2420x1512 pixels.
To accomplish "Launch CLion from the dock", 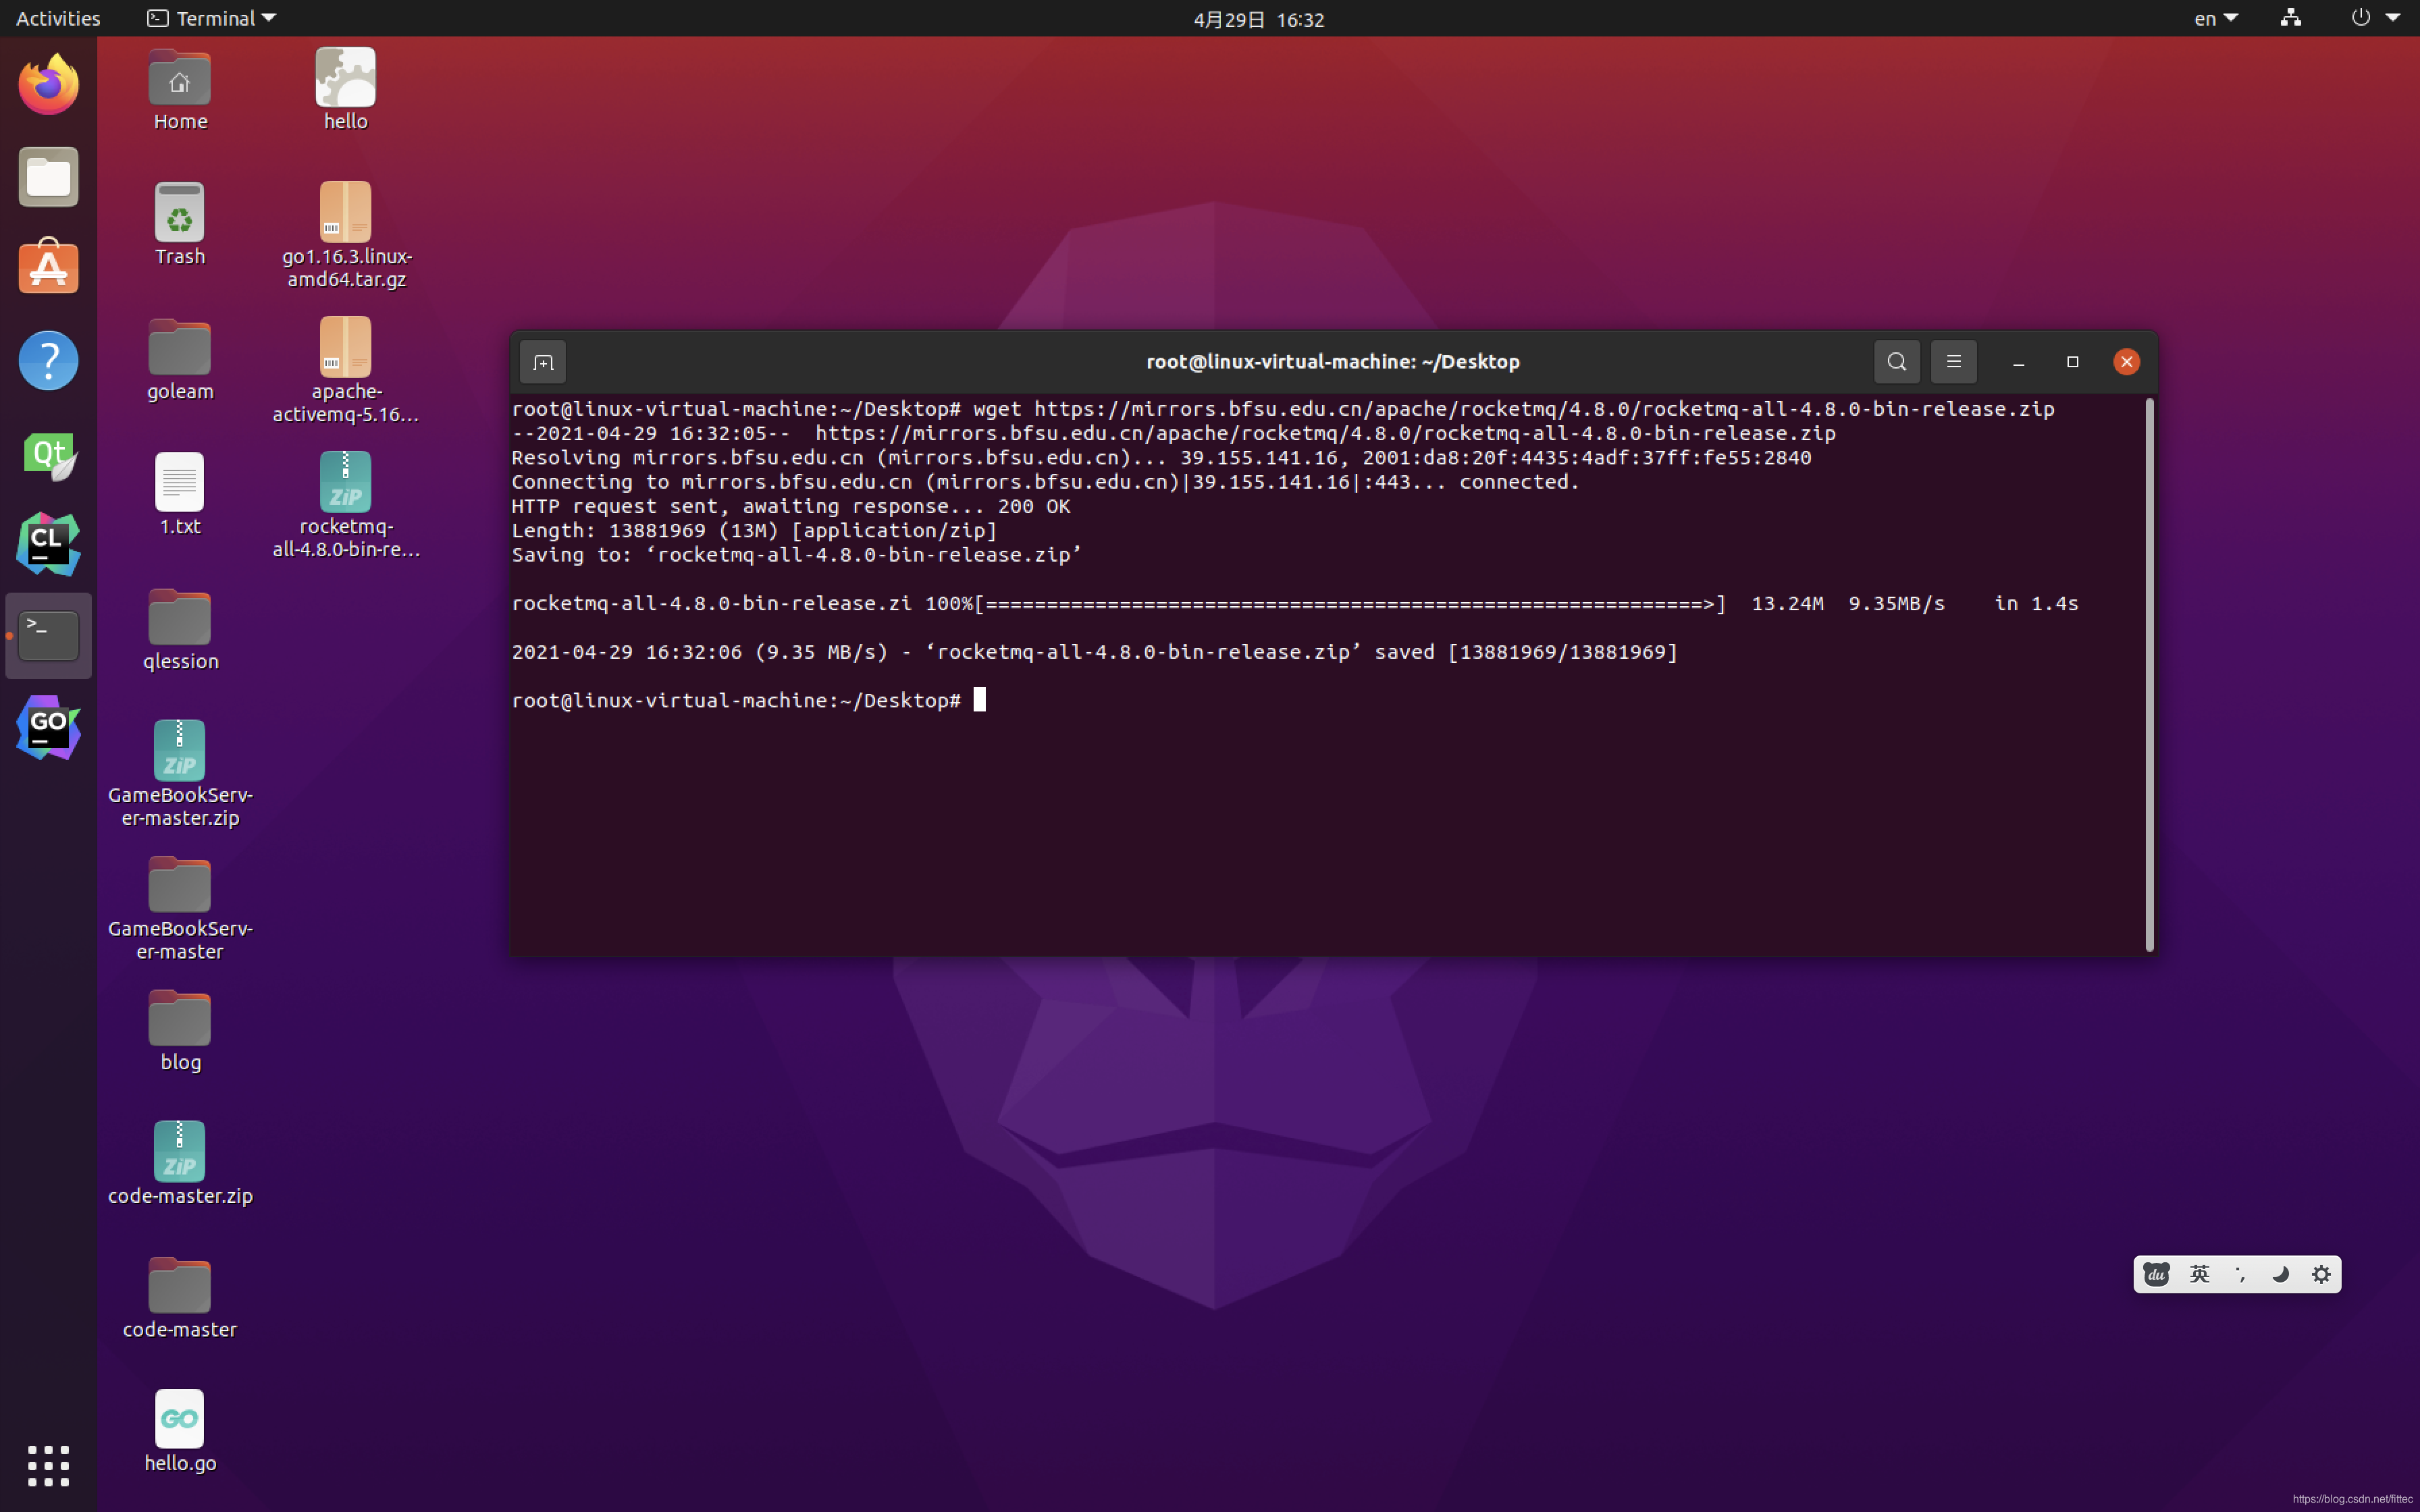I will 48,544.
